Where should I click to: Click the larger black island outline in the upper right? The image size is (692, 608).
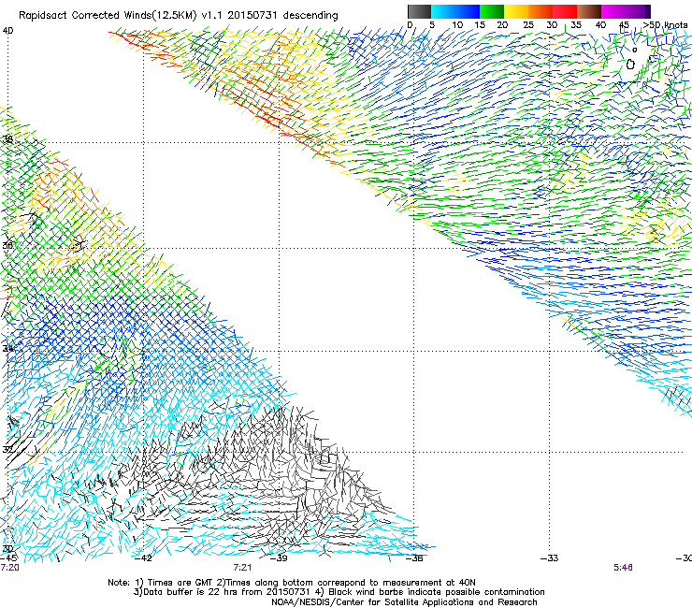pos(630,64)
